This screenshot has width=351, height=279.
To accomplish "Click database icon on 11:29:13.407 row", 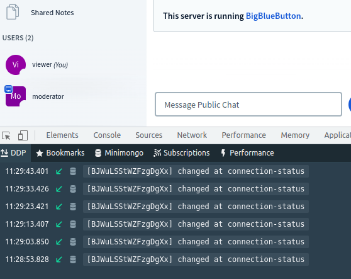I will (x=73, y=224).
